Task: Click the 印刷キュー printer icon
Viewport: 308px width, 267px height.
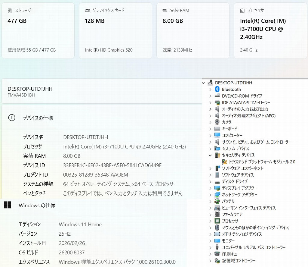Action: [217, 254]
